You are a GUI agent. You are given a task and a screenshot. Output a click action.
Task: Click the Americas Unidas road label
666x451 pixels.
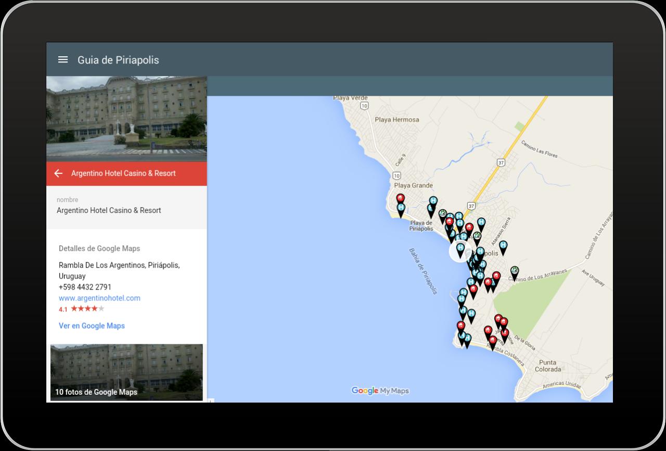pyautogui.click(x=561, y=385)
